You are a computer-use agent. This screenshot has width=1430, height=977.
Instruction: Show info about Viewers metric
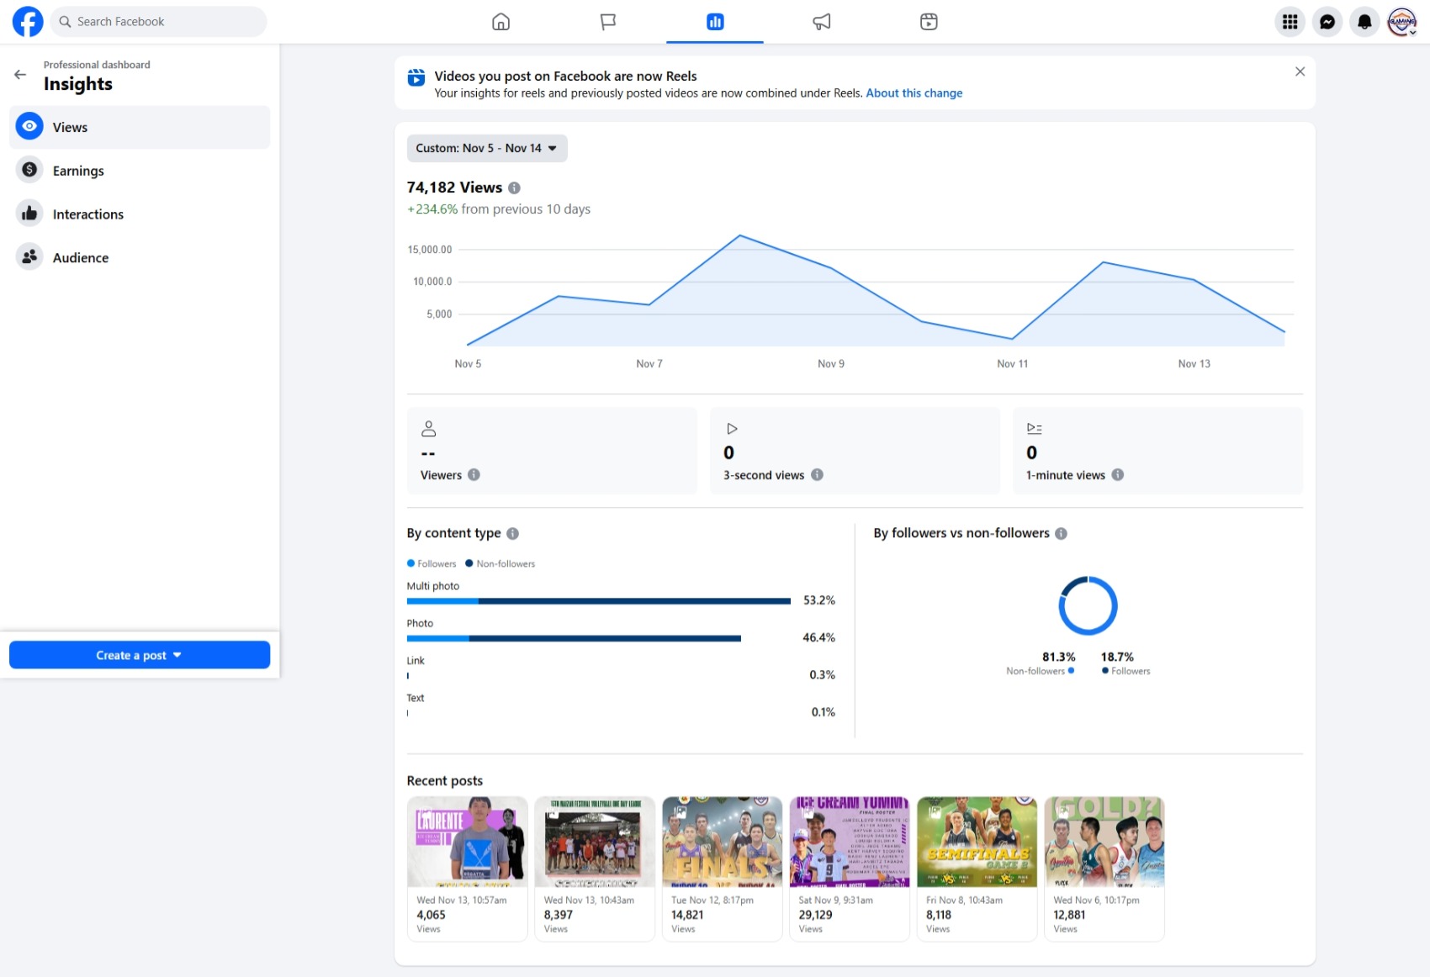click(x=474, y=475)
